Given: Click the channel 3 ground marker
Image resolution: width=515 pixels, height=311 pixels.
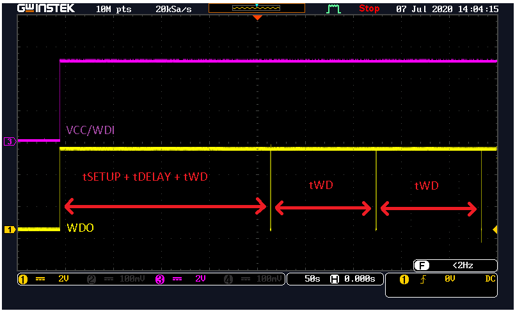Looking at the screenshot, I should [x=10, y=142].
